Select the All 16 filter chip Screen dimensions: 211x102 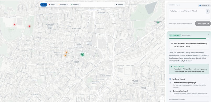pyautogui.click(x=43, y=4)
